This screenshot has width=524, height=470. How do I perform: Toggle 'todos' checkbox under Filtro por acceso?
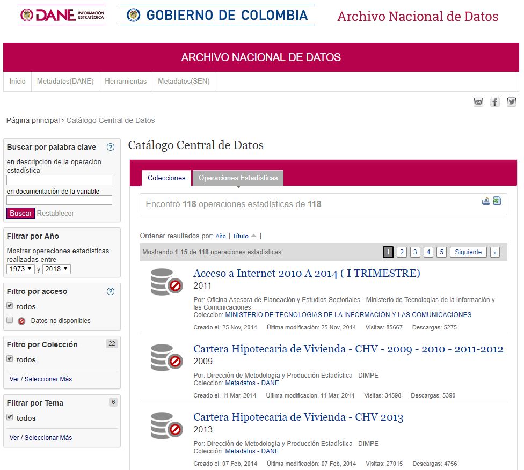(x=10, y=306)
